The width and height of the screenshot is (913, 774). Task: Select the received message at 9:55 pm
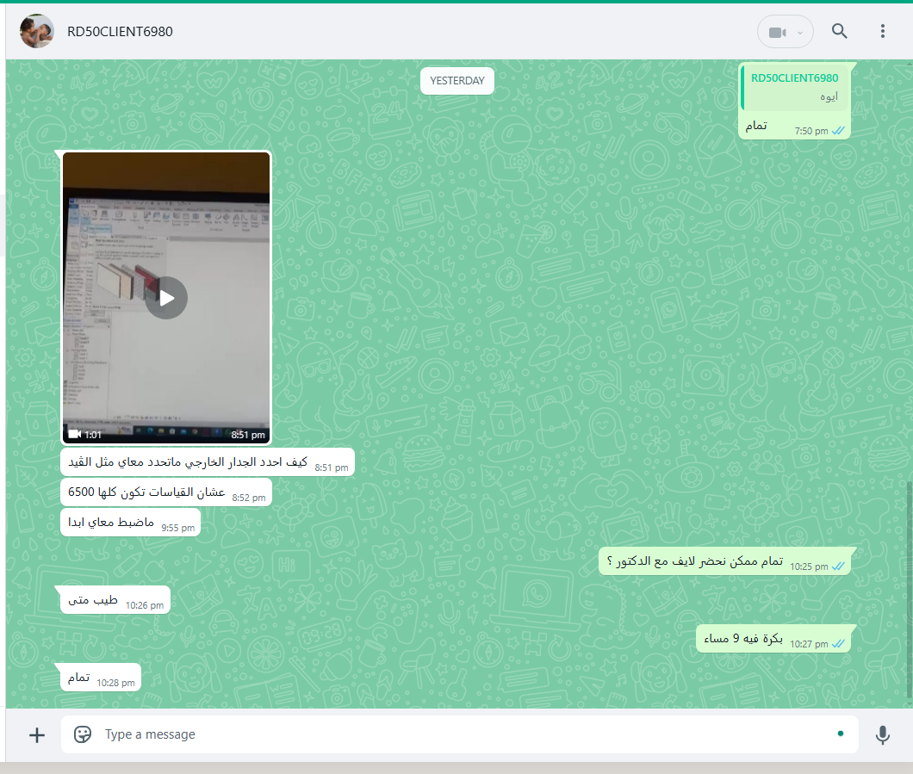(130, 523)
